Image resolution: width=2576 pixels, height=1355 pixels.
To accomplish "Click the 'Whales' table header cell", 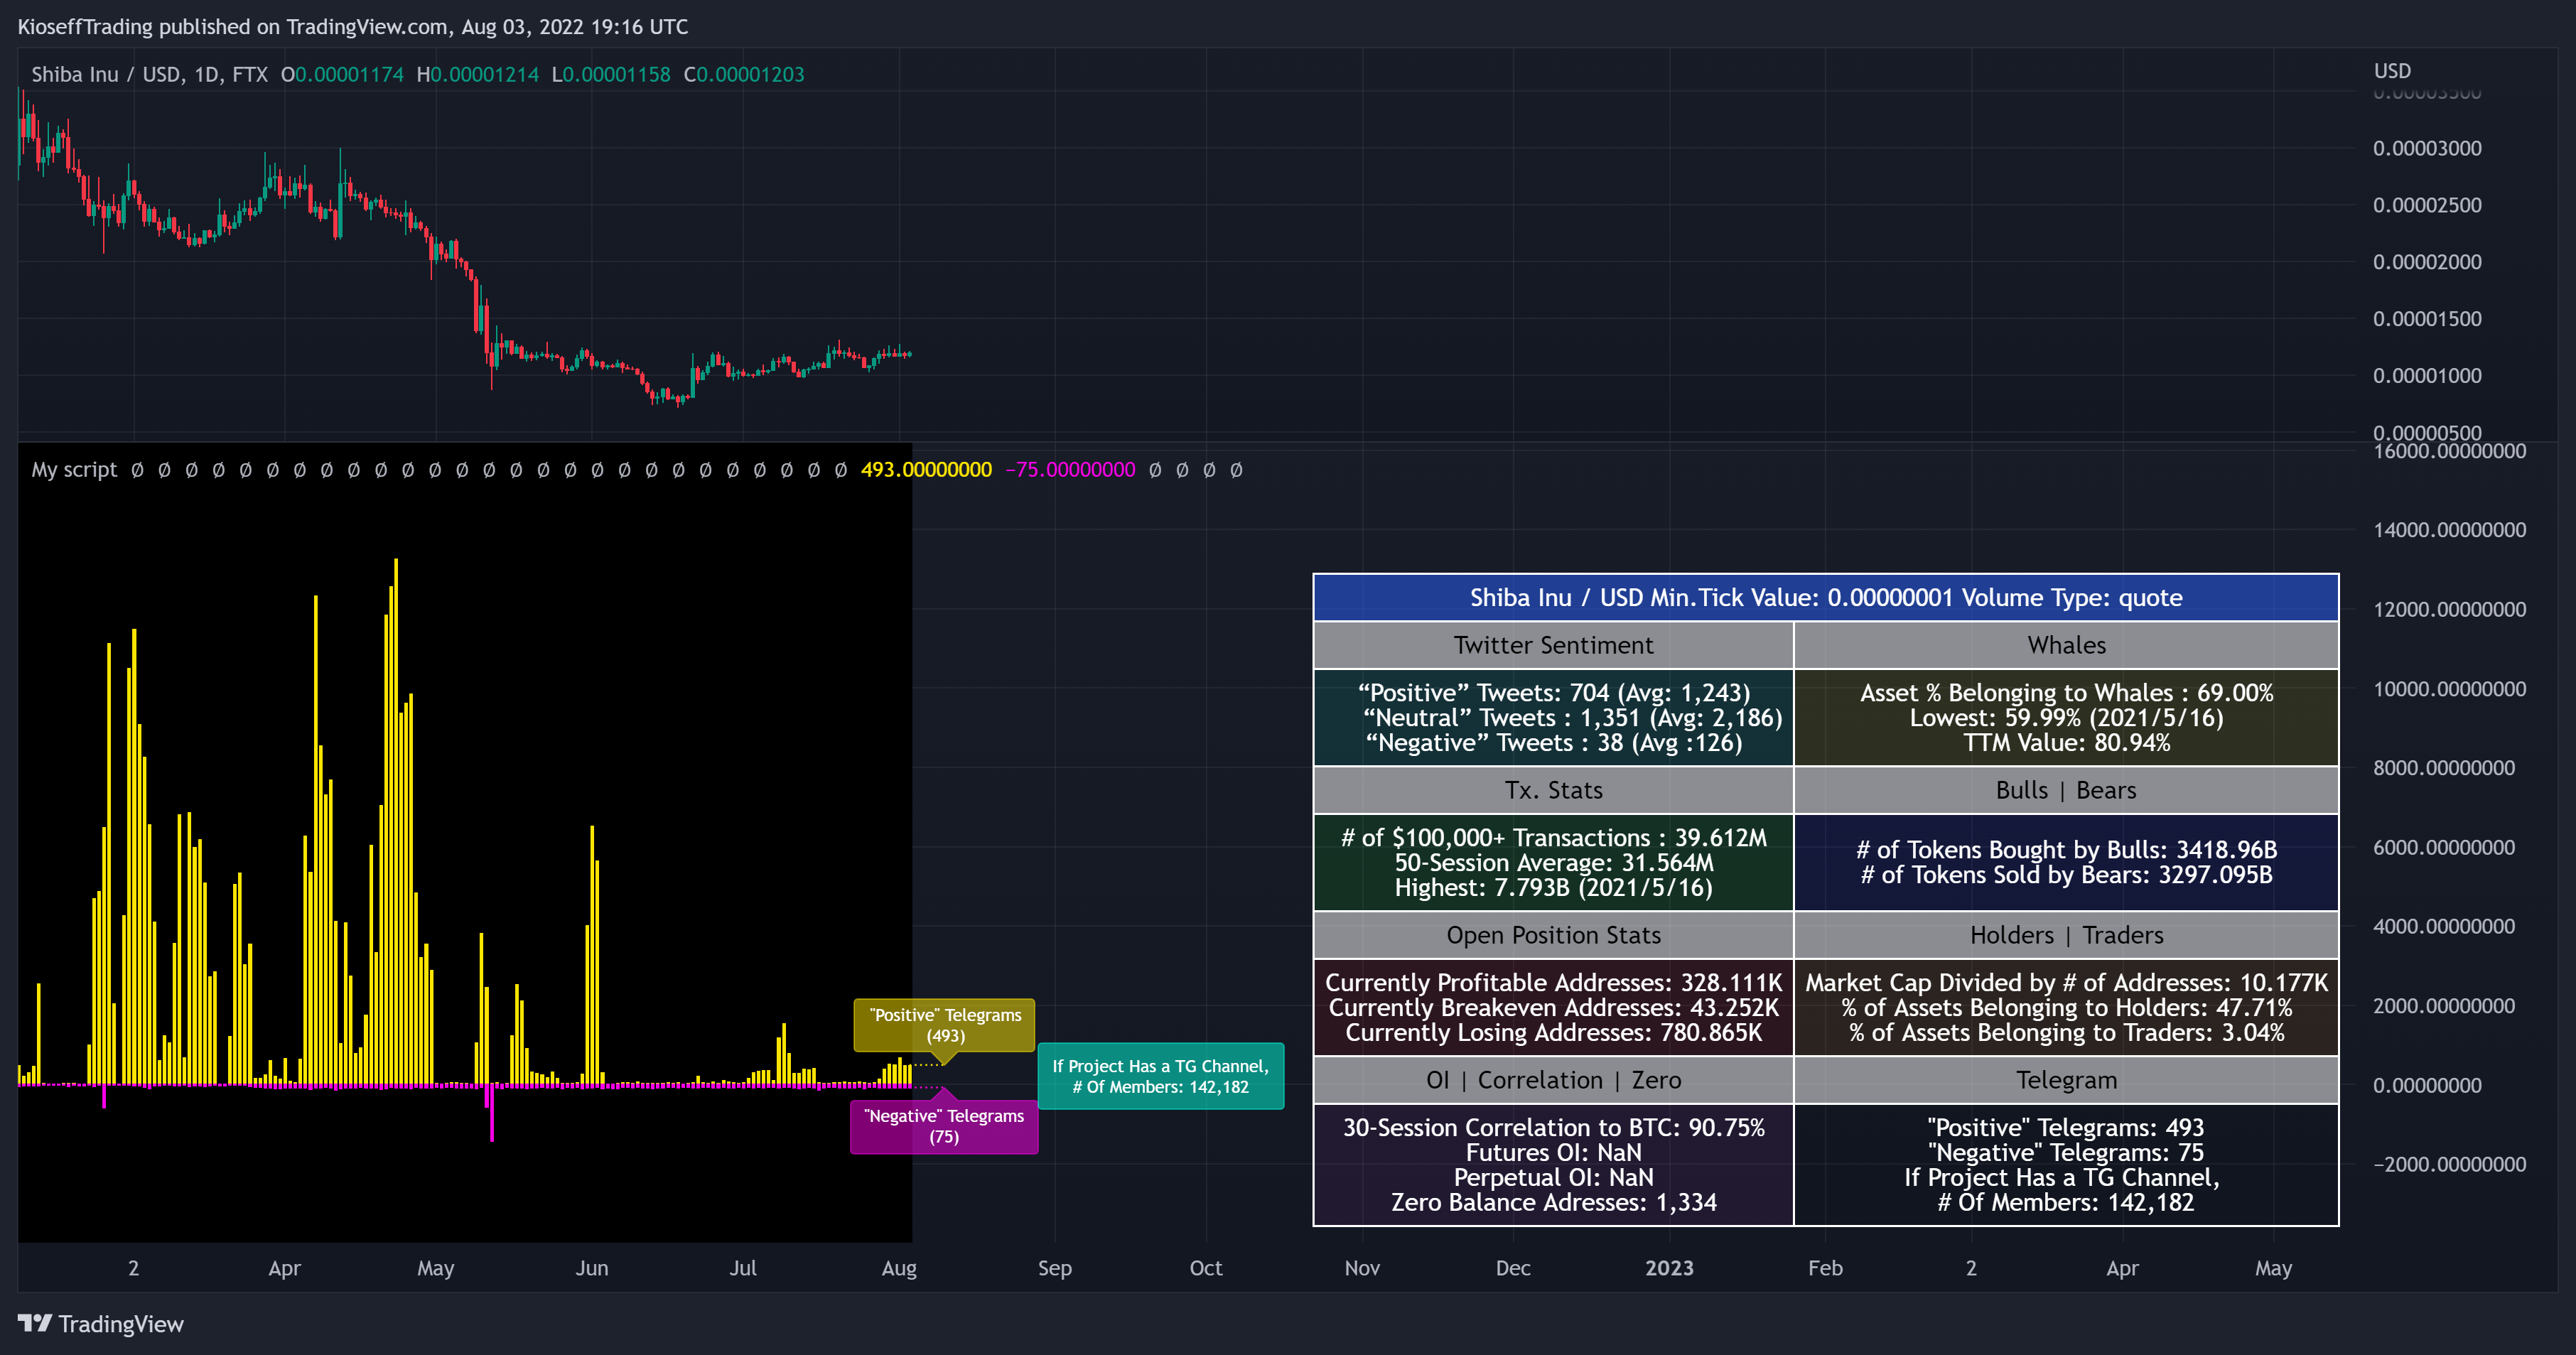I will pos(2066,645).
